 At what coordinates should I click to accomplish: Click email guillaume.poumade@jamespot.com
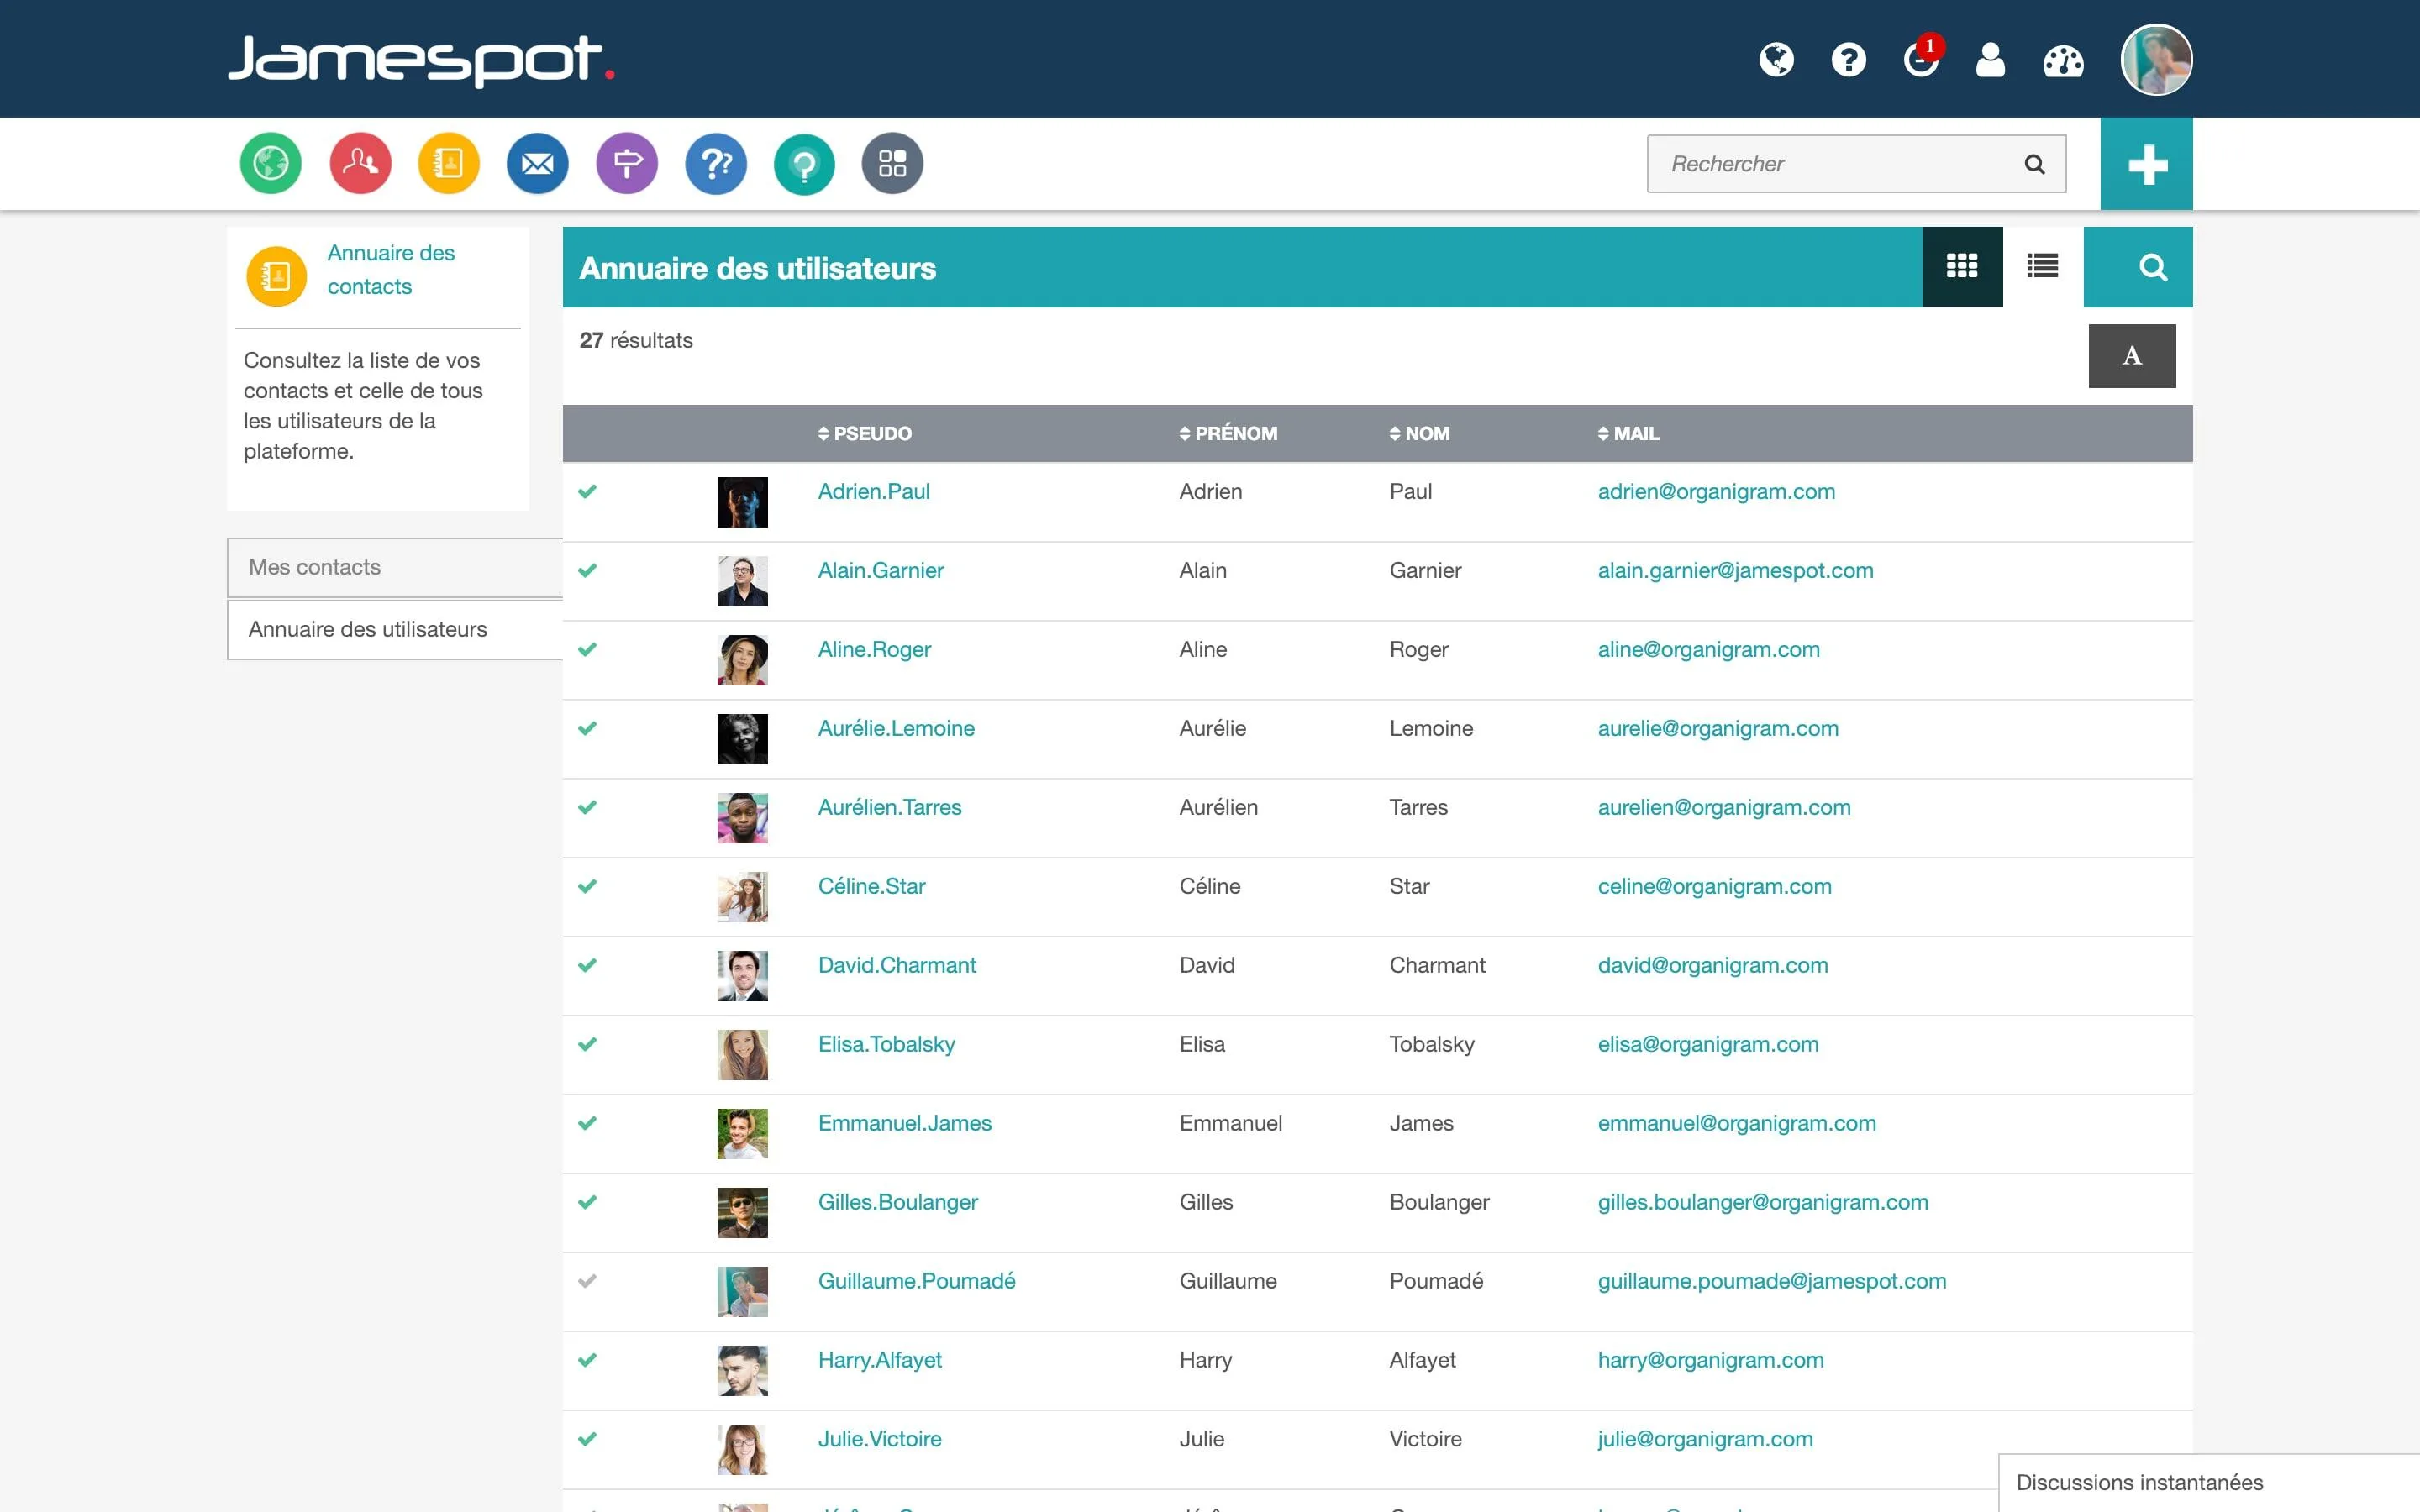point(1772,1281)
